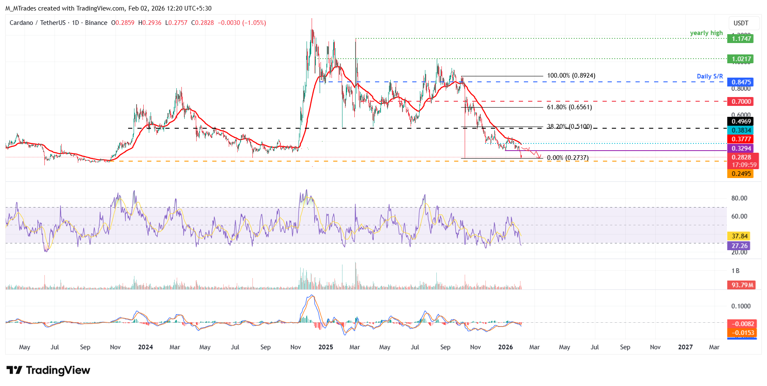
Task: Click the 1D interval in chart header
Action: pyautogui.click(x=75, y=23)
